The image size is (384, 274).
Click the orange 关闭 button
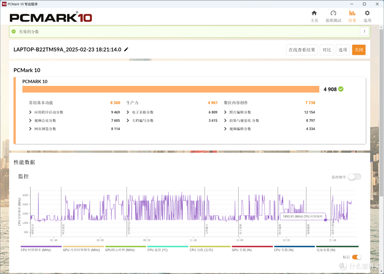[358, 50]
